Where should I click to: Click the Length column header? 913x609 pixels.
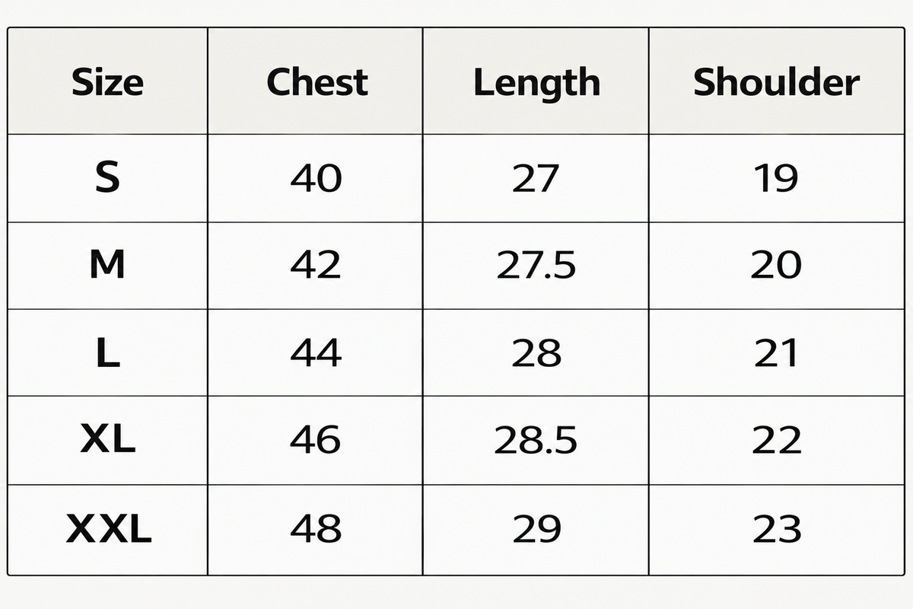tap(536, 84)
